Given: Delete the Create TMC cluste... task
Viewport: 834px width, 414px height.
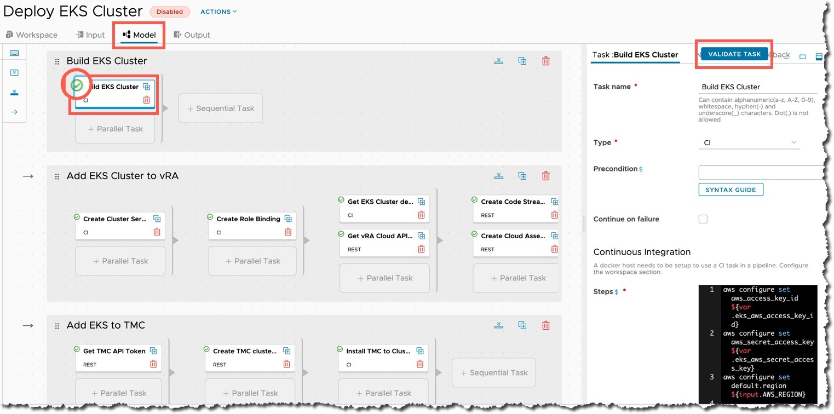Looking at the screenshot, I should tap(286, 364).
